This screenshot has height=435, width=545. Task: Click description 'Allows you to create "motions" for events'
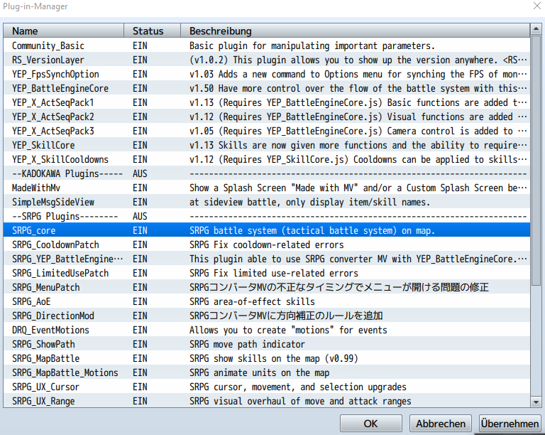pyautogui.click(x=288, y=330)
